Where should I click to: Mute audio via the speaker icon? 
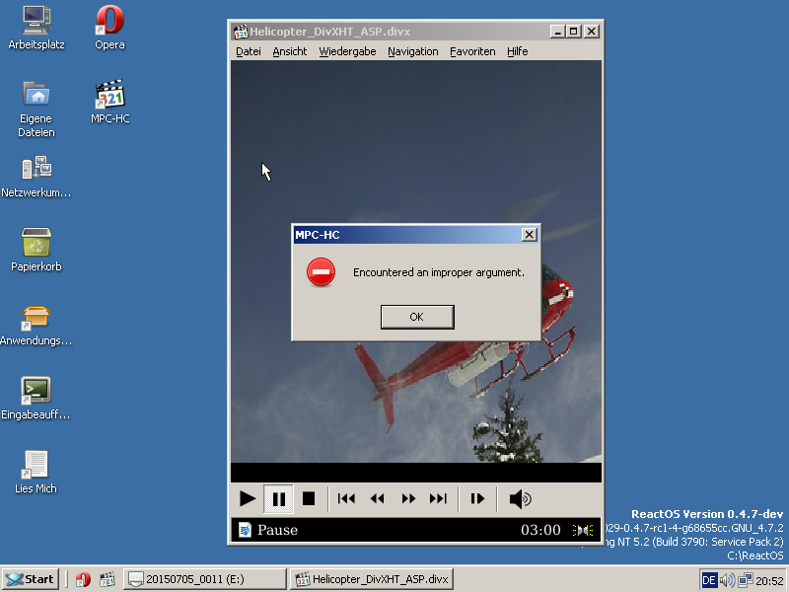[x=520, y=499]
